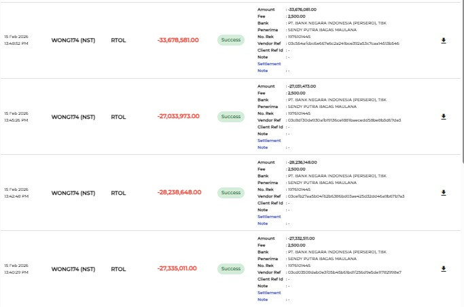The height and width of the screenshot is (307, 464).
Task: Download receipt for -27,033,973.00 transaction
Action: pos(444,117)
